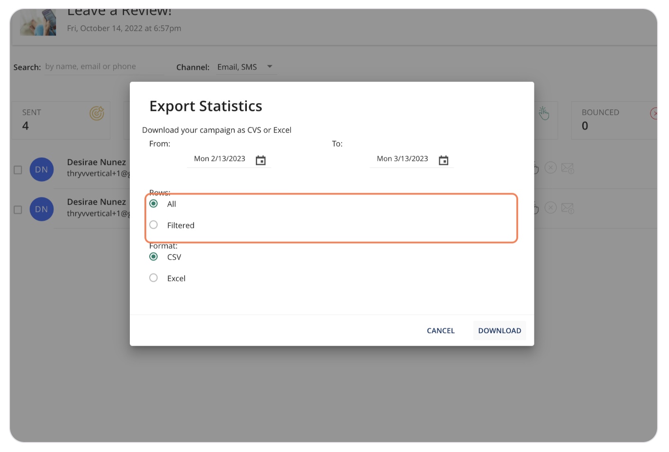Click the envelope icon in second contact row

pyautogui.click(x=568, y=208)
